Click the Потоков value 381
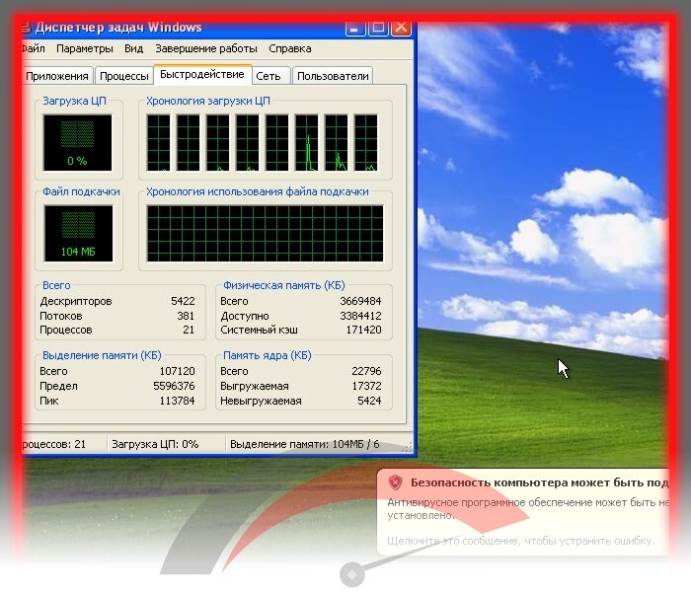 coord(186,316)
